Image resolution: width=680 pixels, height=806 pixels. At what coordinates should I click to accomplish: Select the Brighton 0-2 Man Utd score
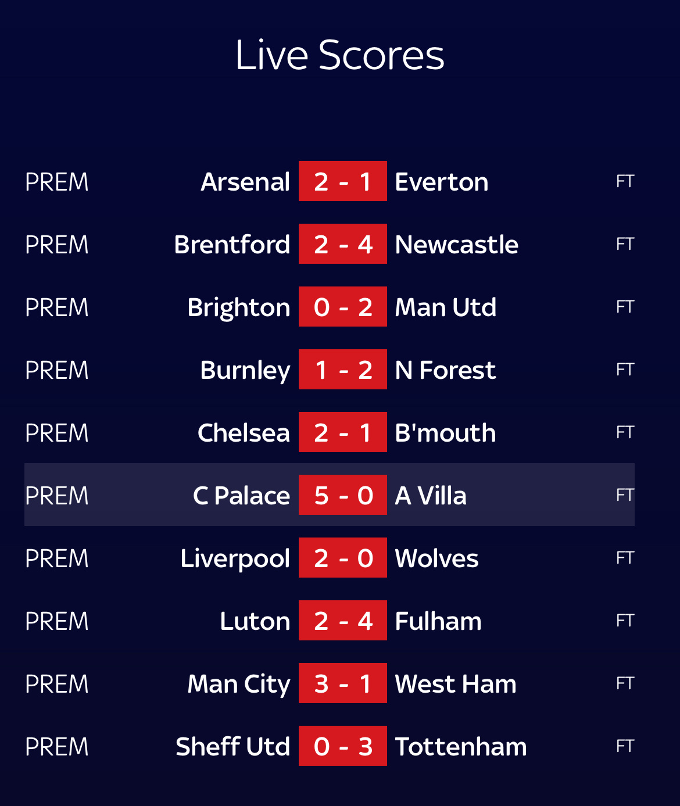pos(342,307)
